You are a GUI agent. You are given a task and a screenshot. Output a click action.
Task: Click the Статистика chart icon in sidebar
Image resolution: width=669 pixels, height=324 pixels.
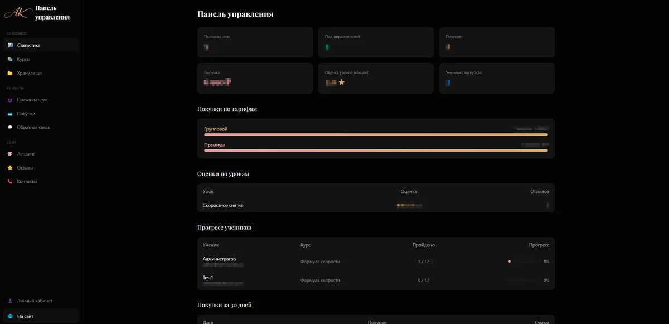click(x=10, y=45)
